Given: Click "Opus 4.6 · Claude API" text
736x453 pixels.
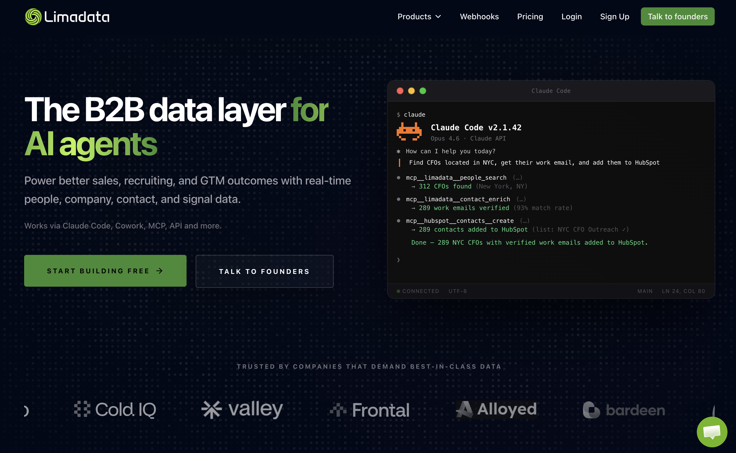Looking at the screenshot, I should coord(468,139).
